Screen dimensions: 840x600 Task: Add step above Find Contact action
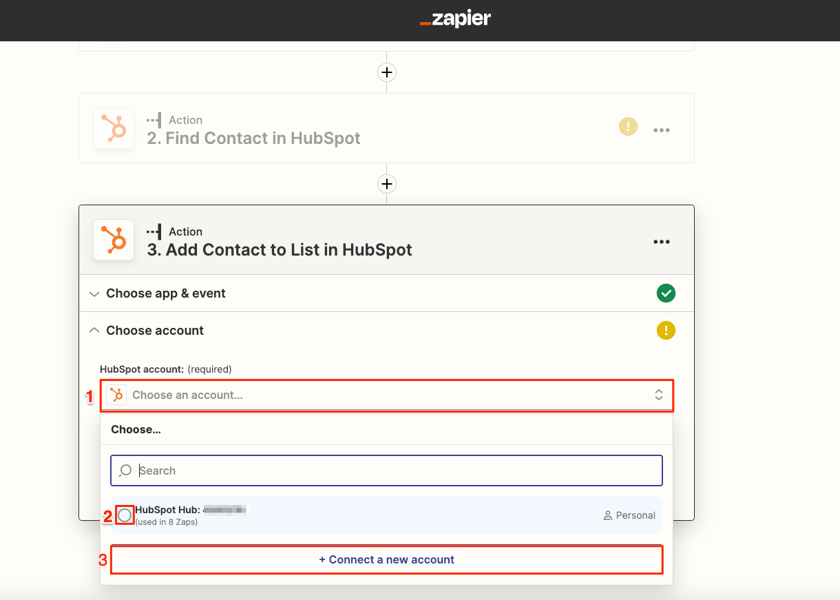coord(387,72)
